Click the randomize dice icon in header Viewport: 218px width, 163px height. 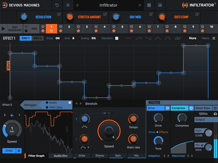point(149,5)
